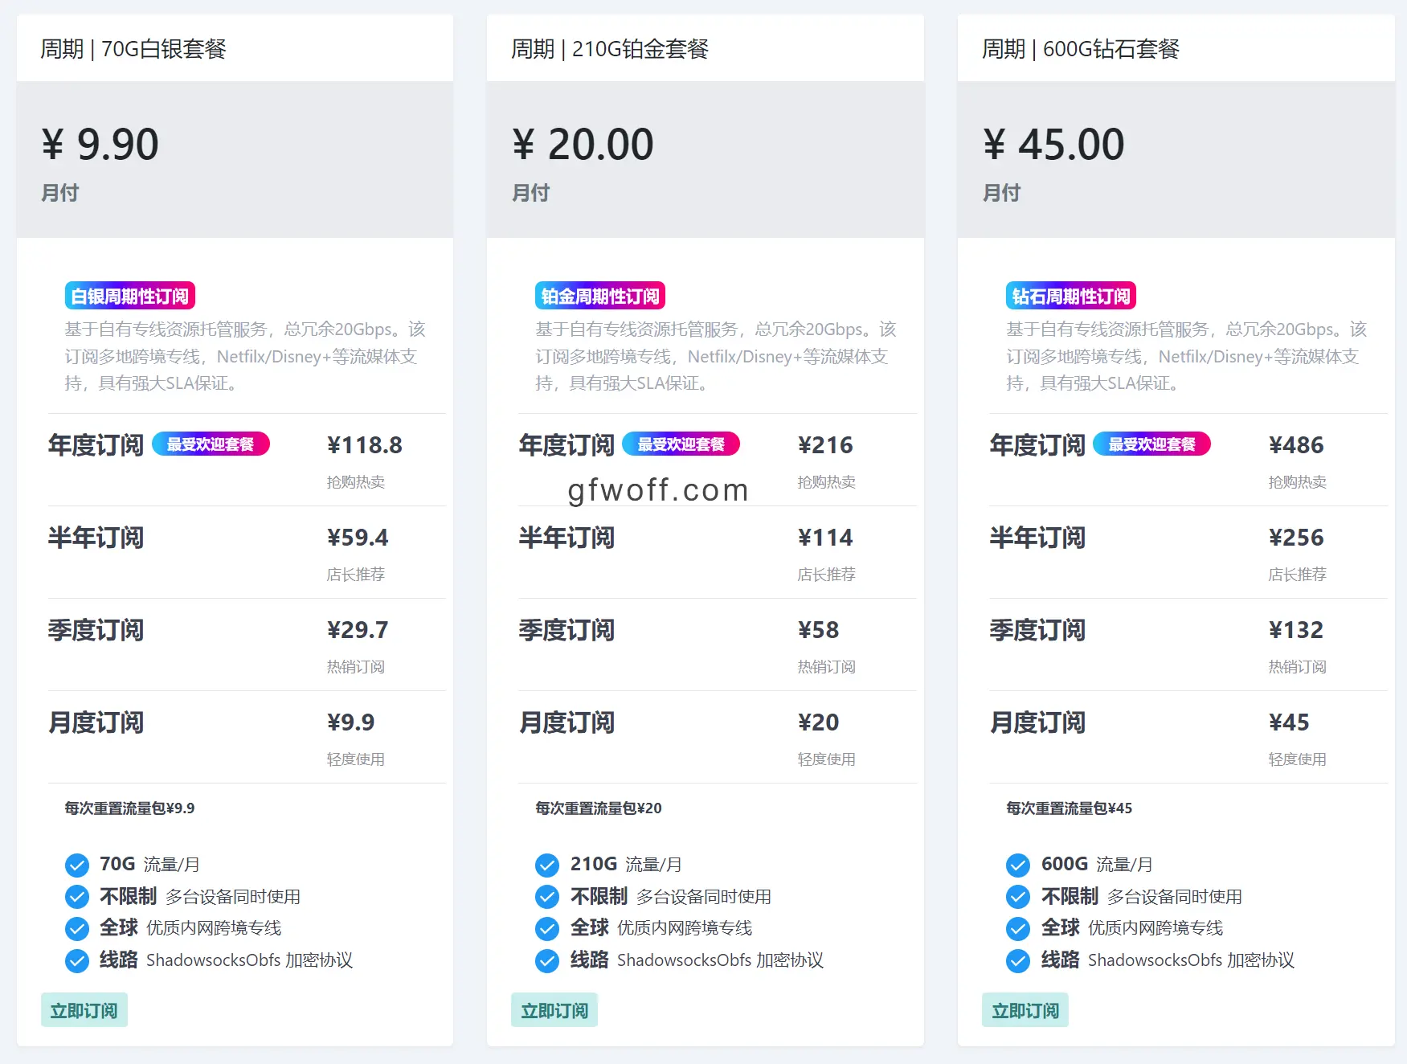Screen dimensions: 1407x1064
Task: Click ShadowsocksObfs 加密协议 text in 铂金 card
Action: tap(721, 960)
